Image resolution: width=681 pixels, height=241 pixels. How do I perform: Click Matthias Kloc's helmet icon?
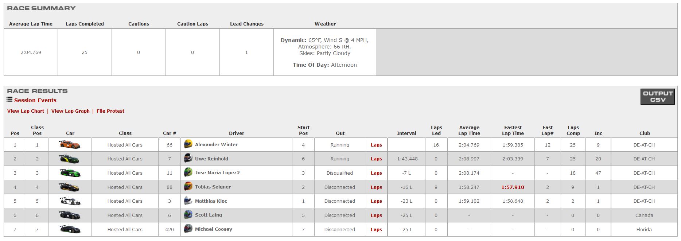188,201
